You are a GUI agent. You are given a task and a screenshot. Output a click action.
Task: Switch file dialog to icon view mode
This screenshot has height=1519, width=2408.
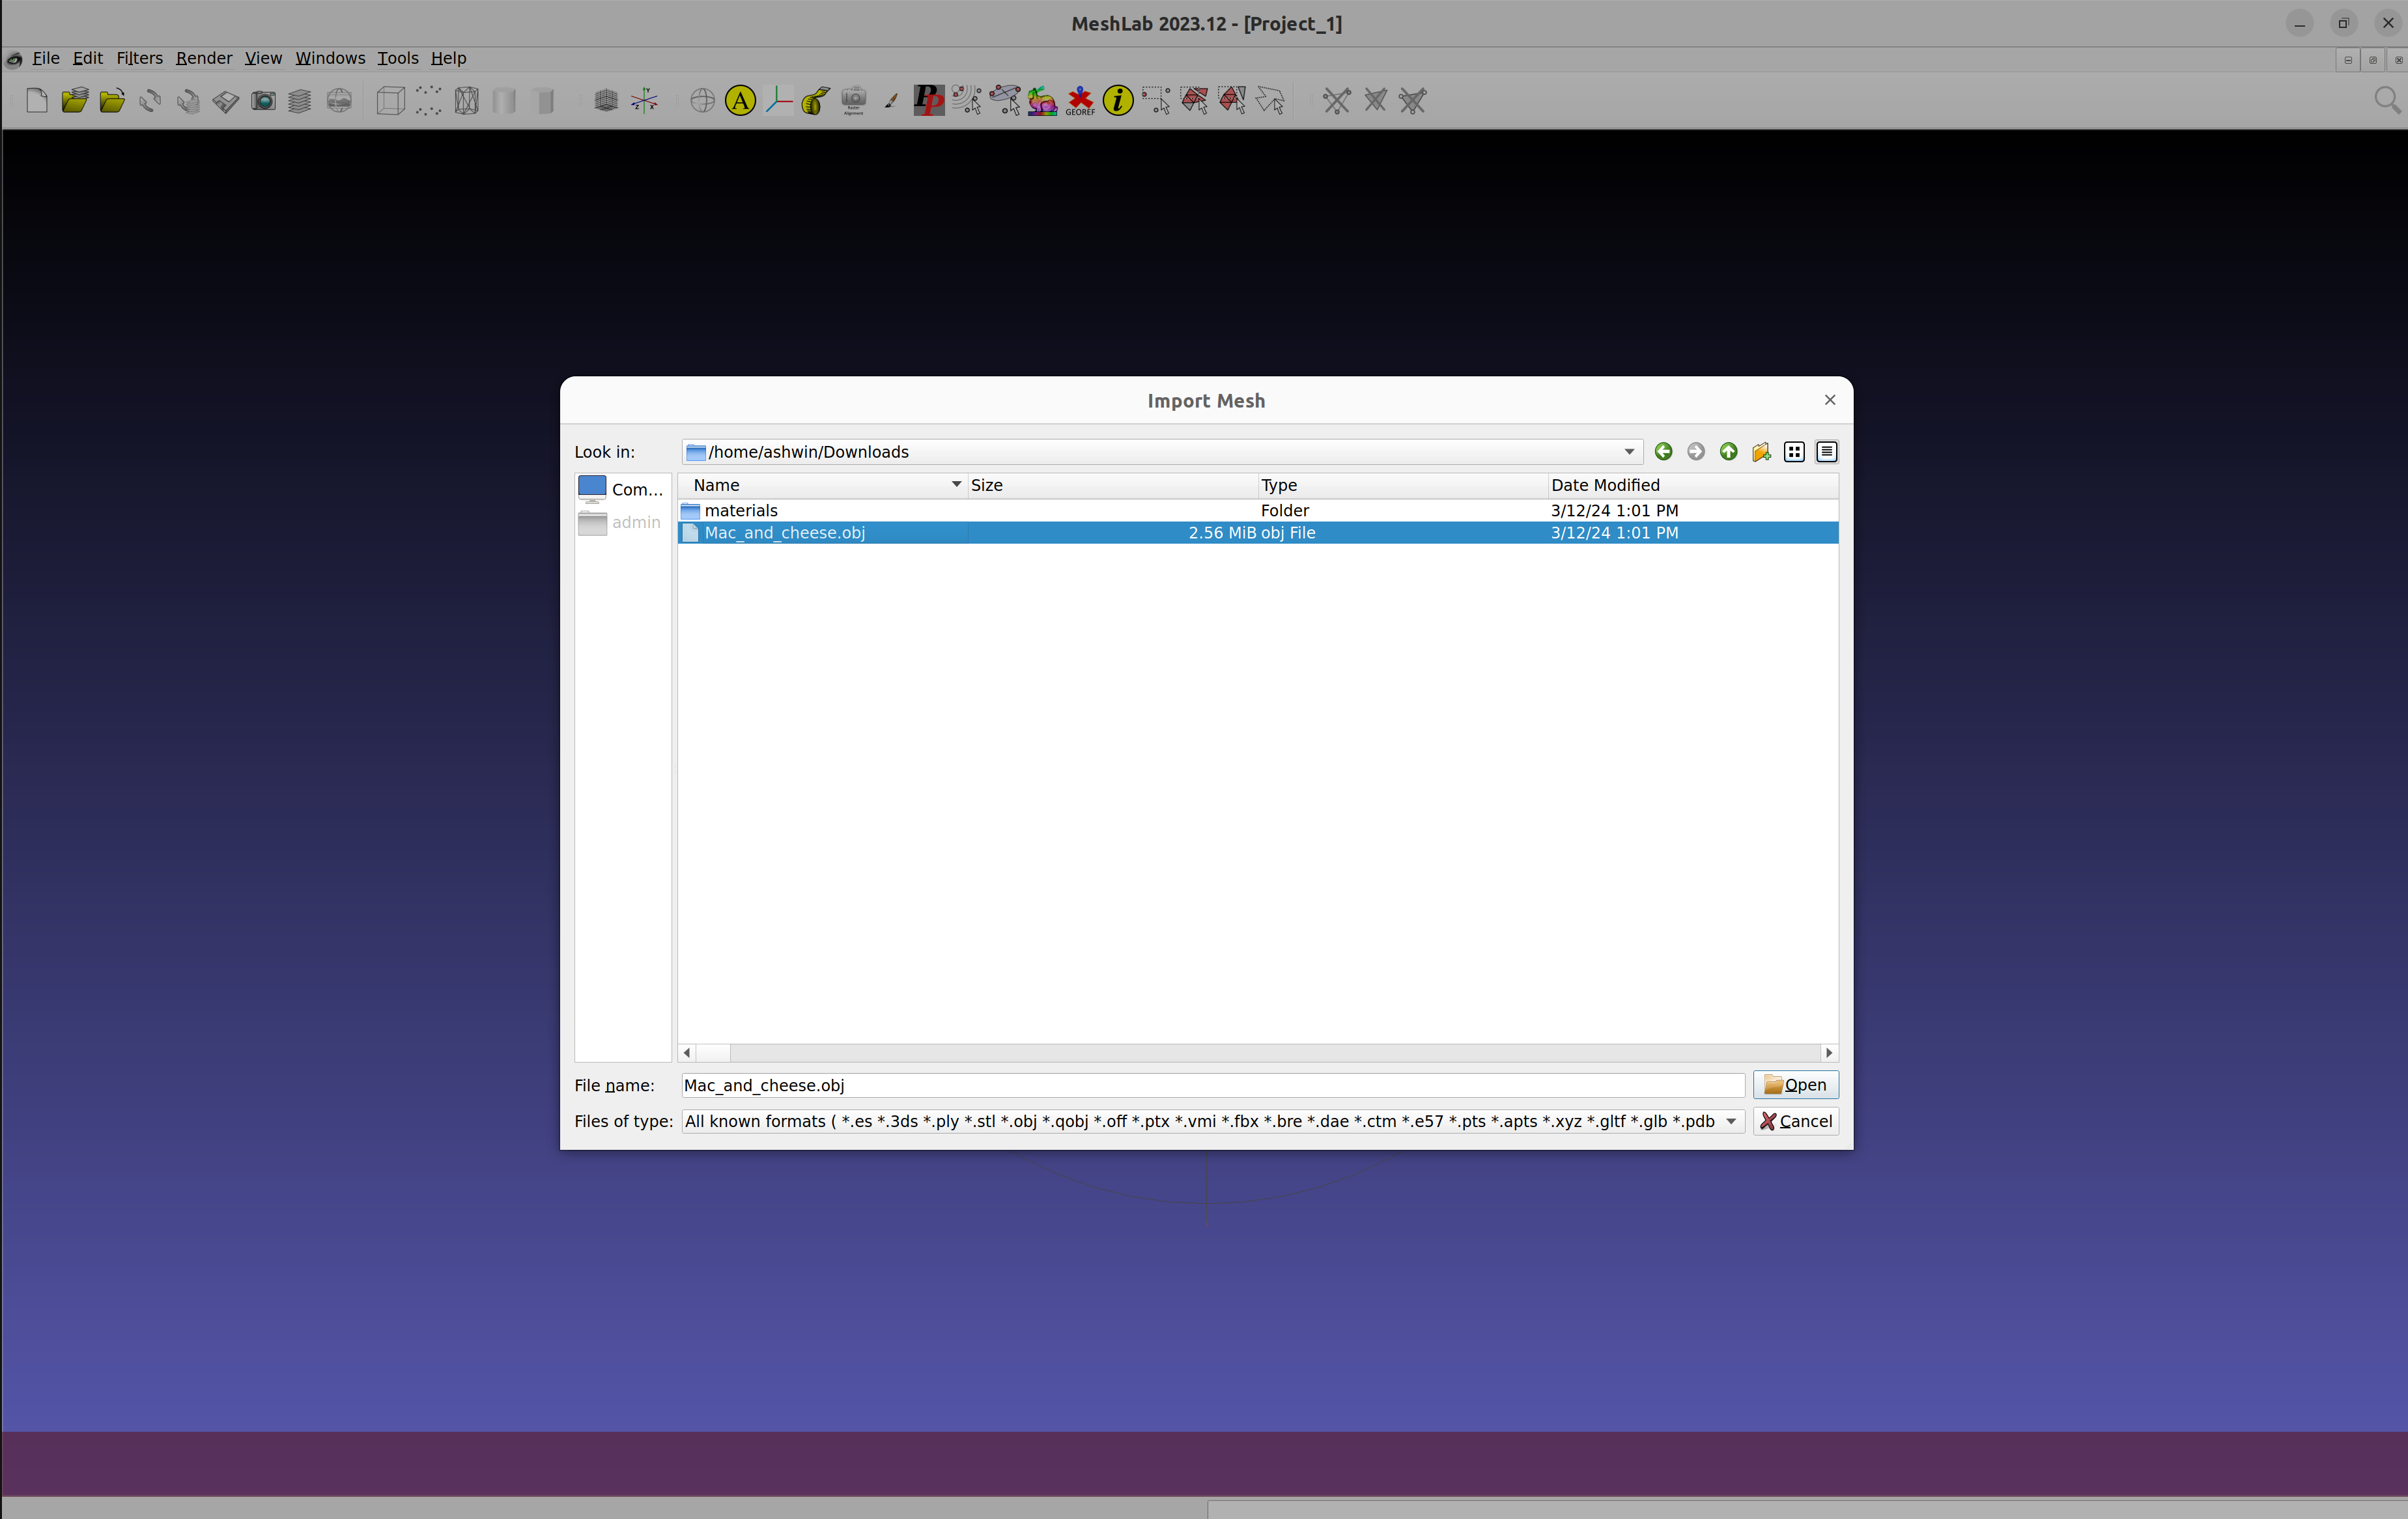pyautogui.click(x=1793, y=452)
